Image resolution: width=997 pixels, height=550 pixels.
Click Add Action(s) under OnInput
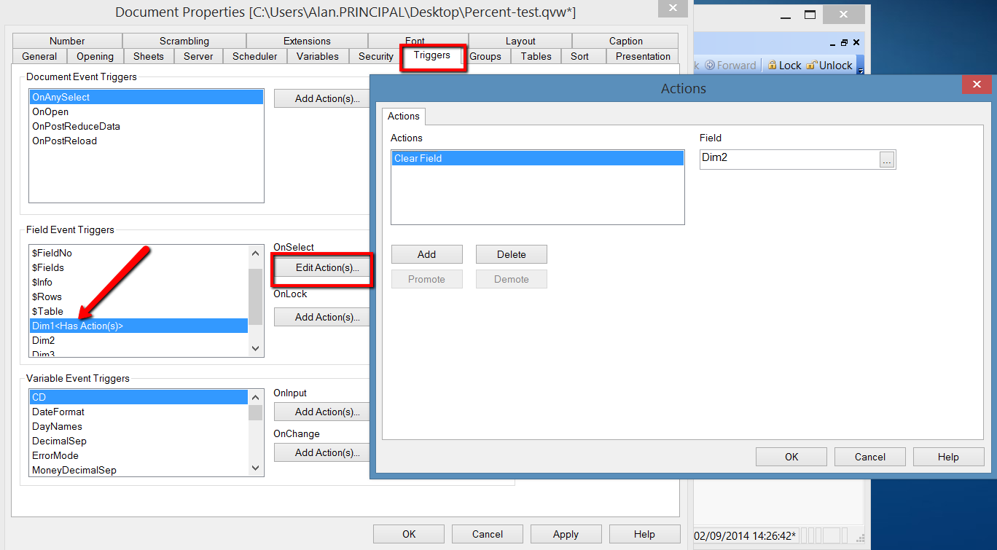(322, 412)
